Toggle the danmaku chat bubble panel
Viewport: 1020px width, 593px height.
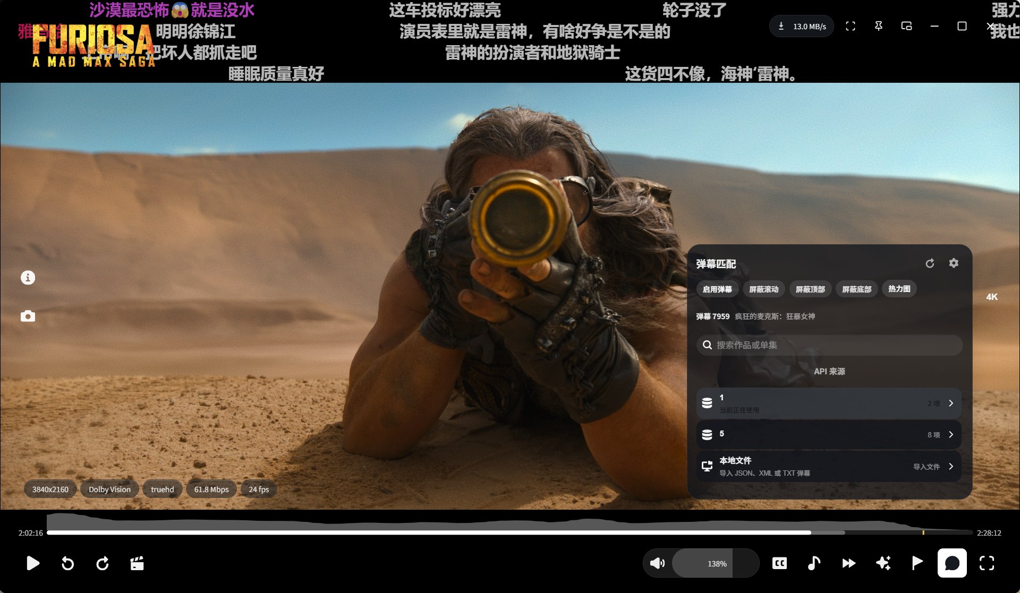coord(952,563)
